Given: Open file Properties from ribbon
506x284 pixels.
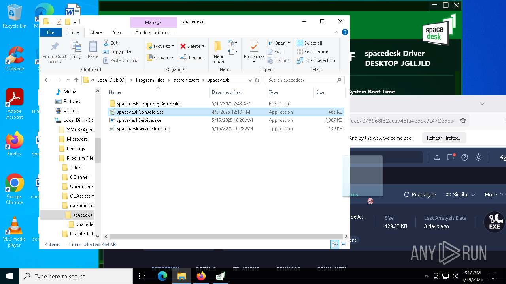Looking at the screenshot, I should (x=254, y=52).
